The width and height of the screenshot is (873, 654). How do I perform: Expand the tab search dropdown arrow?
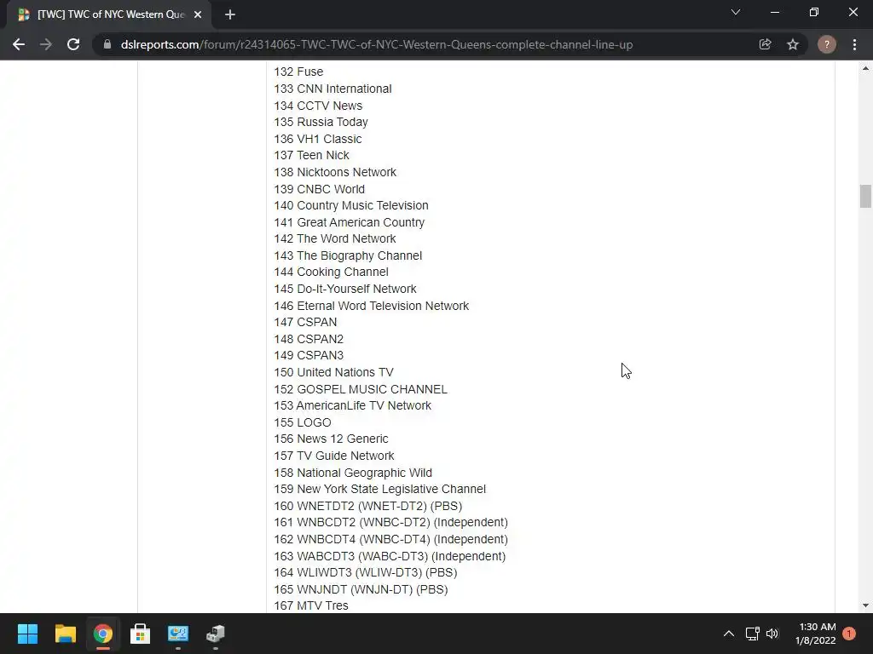(x=736, y=12)
